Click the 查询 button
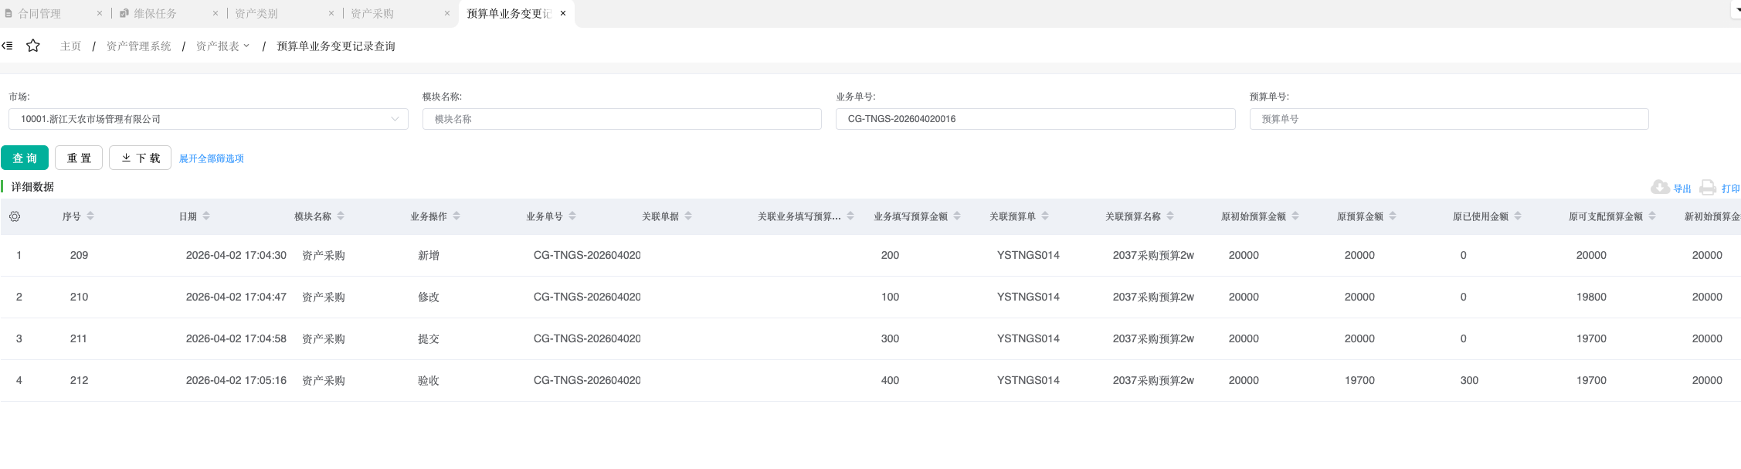Screen dimensions: 1741x469 tap(25, 158)
